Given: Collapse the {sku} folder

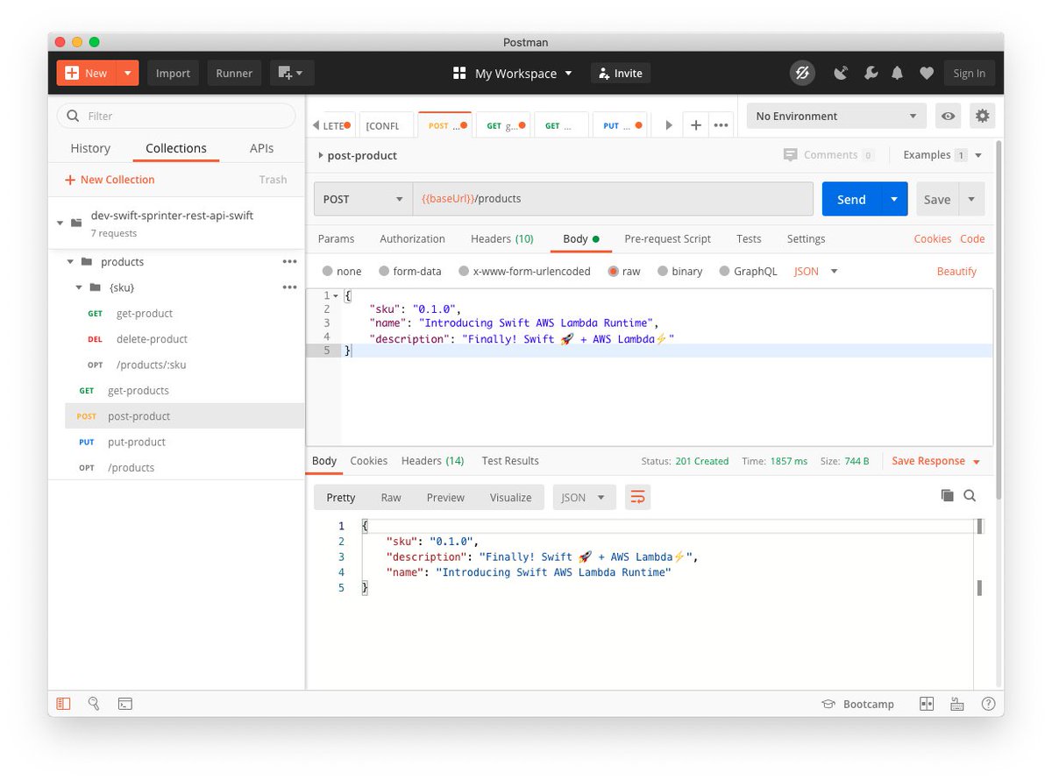Looking at the screenshot, I should 79,287.
